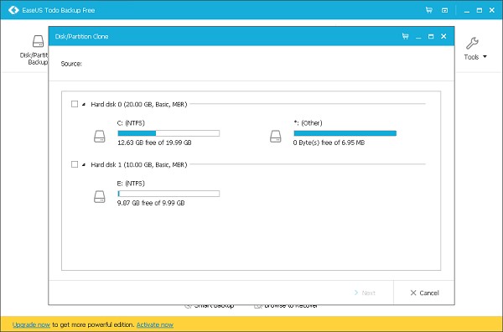Viewport: 503px width, 332px height.
Task: Open the shopping cart icon in main window
Action: click(x=429, y=10)
